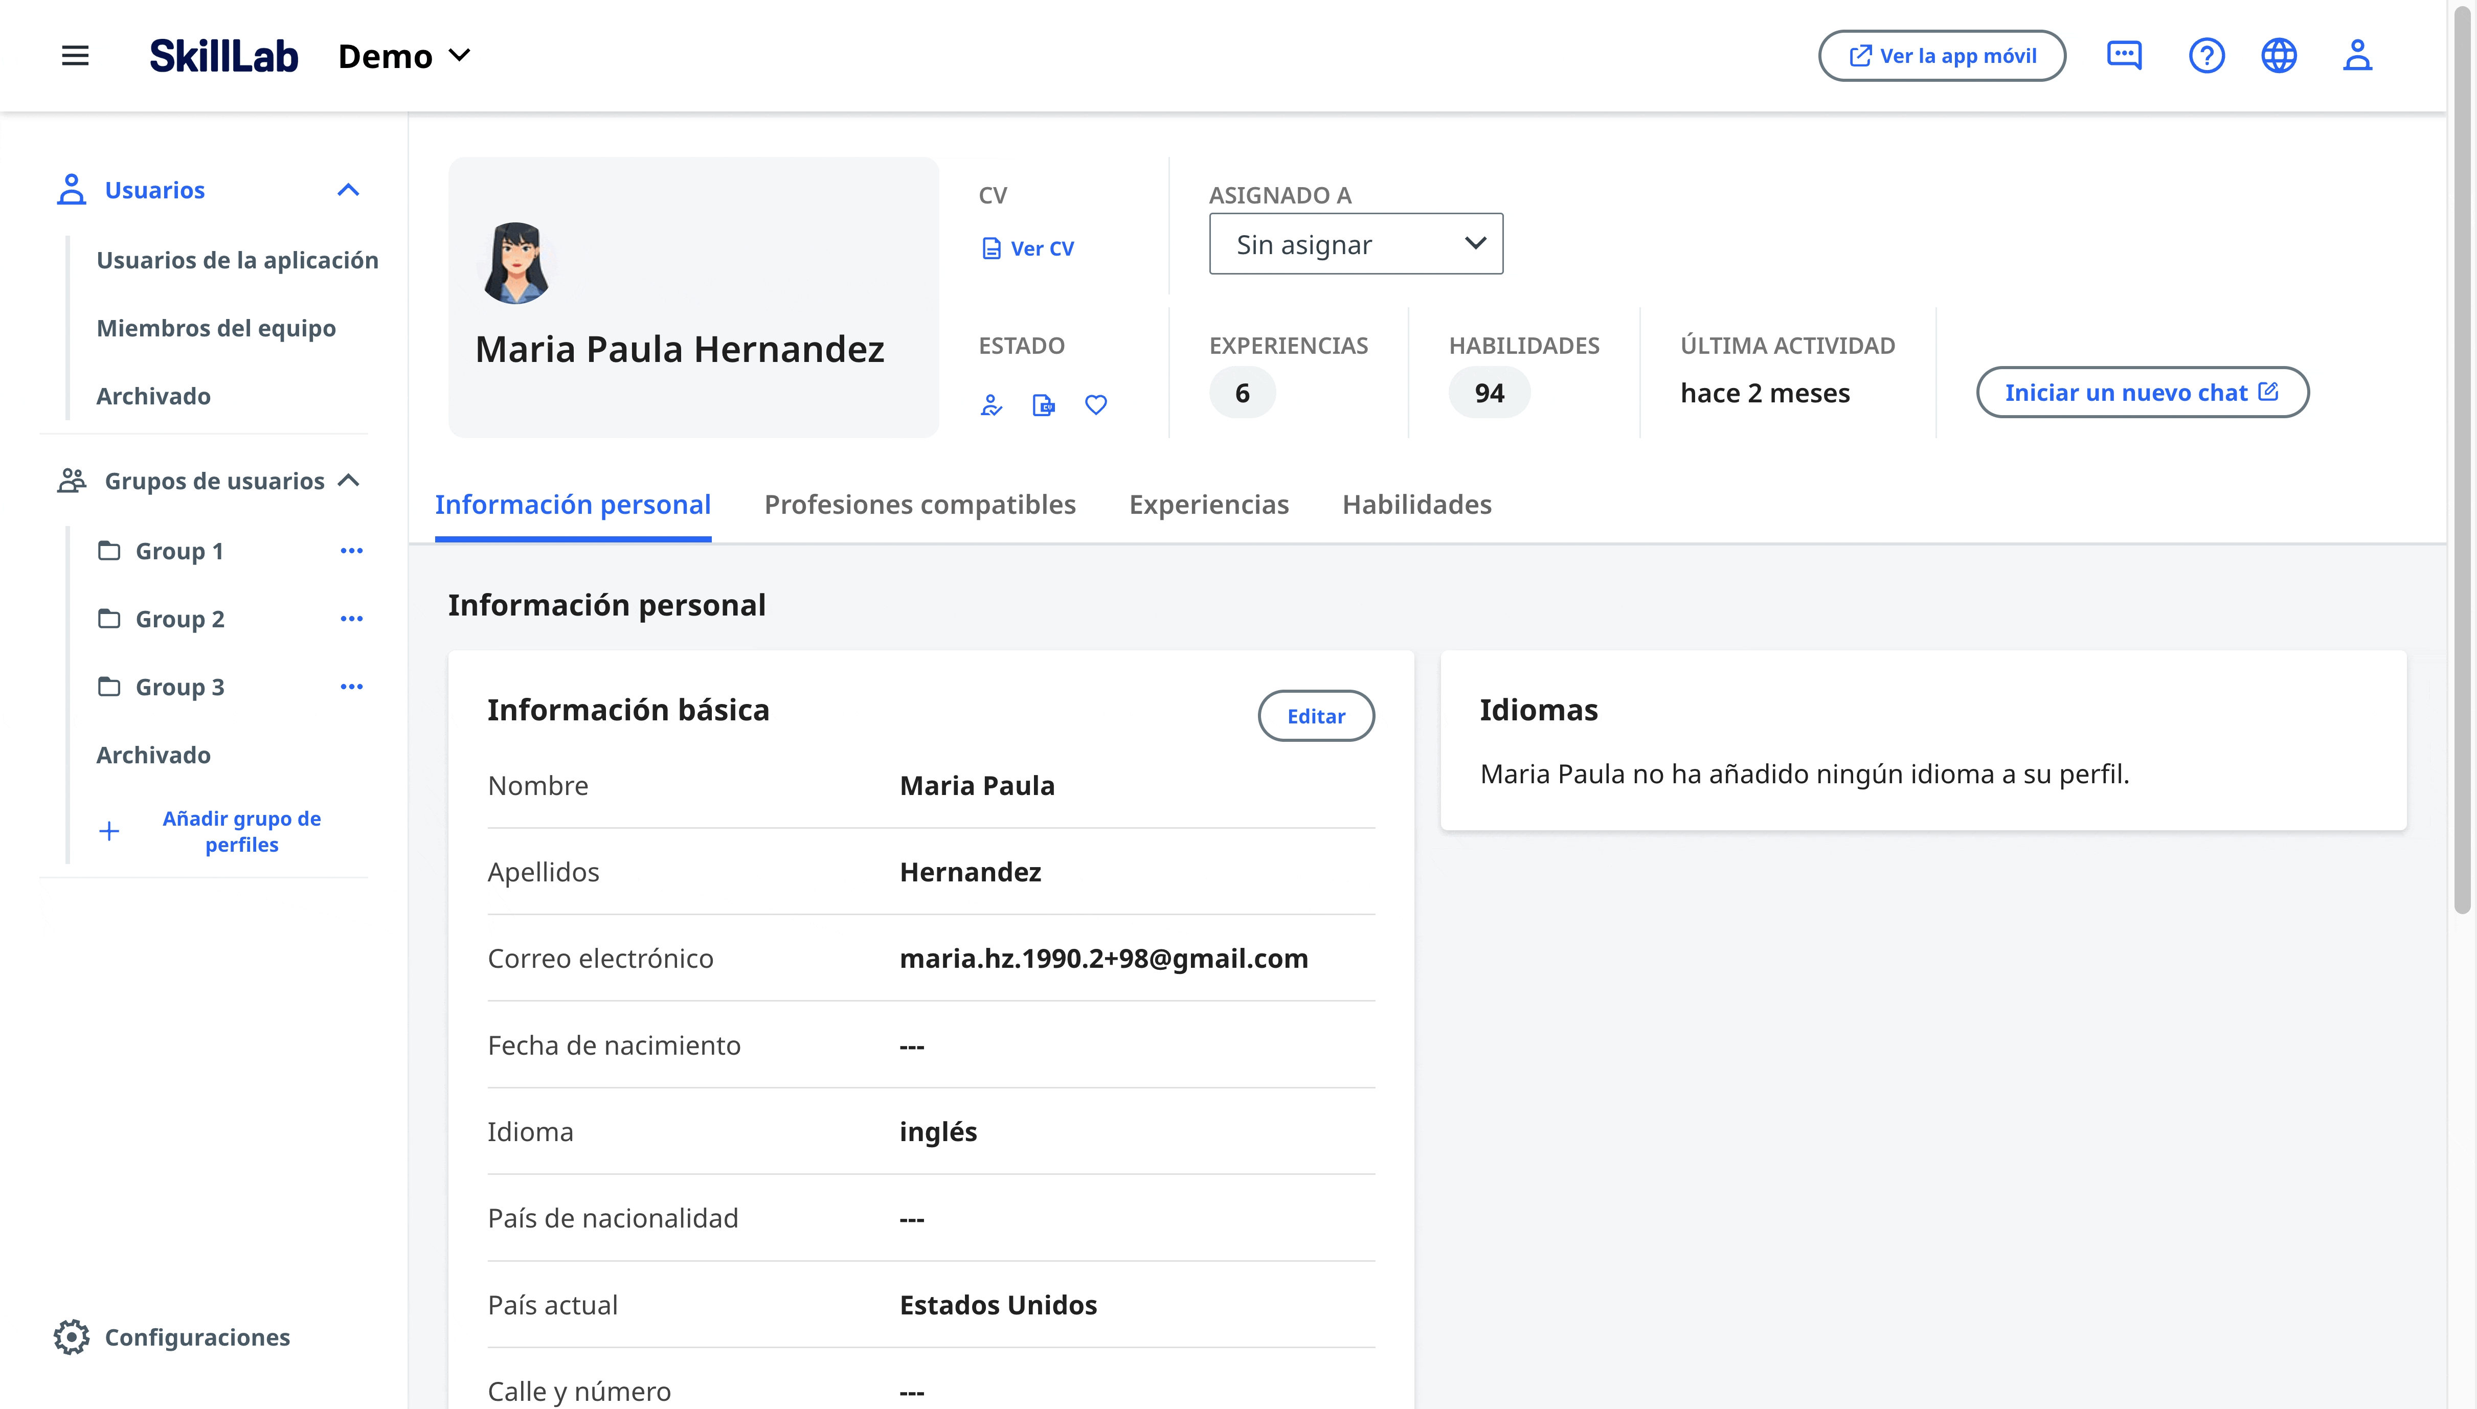
Task: Open Archivado under Usuarios
Action: click(153, 396)
